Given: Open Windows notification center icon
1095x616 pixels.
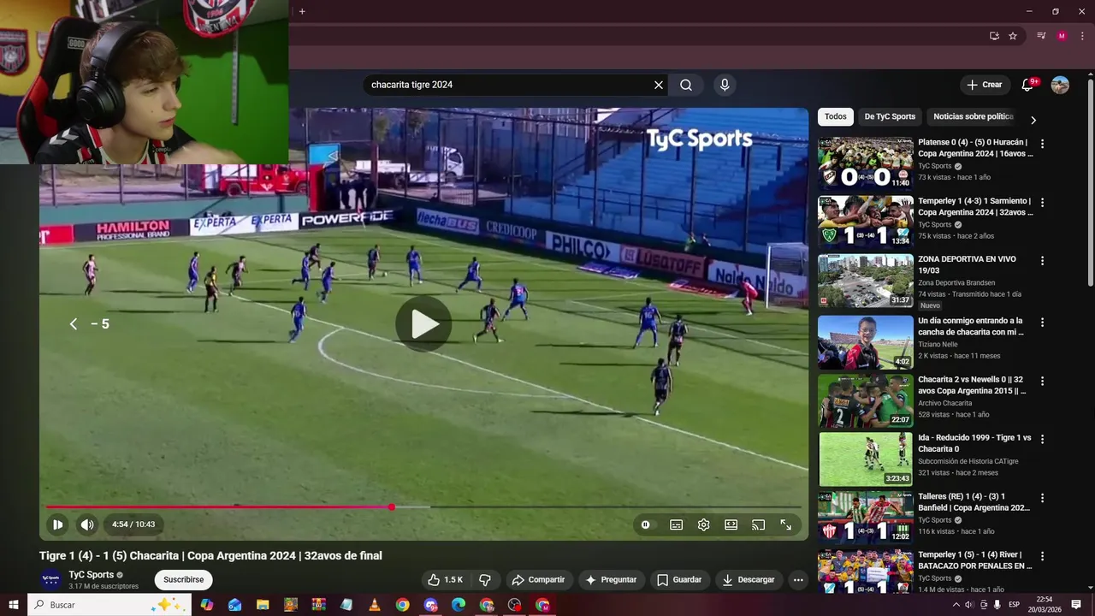Looking at the screenshot, I should point(1077,605).
